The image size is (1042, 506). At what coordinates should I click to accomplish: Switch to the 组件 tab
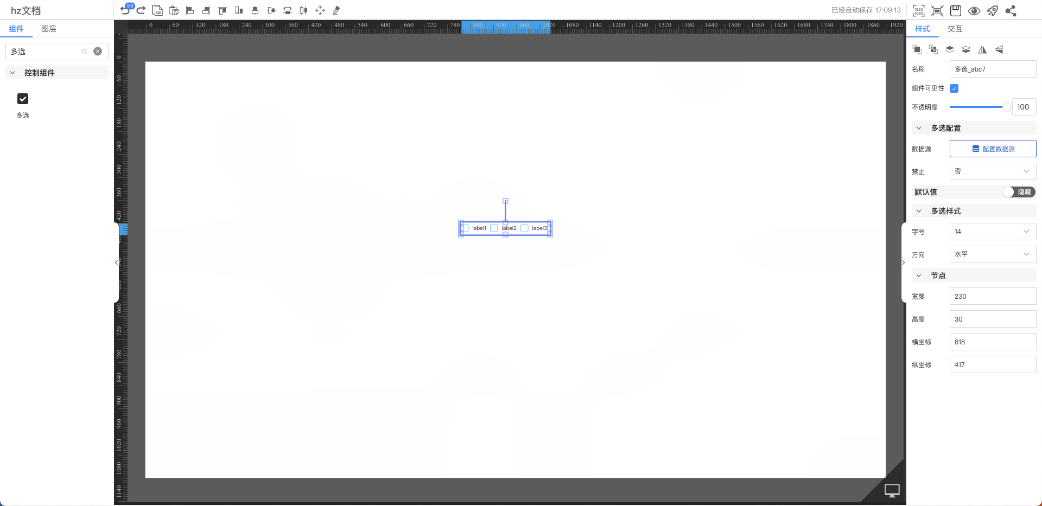pos(16,29)
